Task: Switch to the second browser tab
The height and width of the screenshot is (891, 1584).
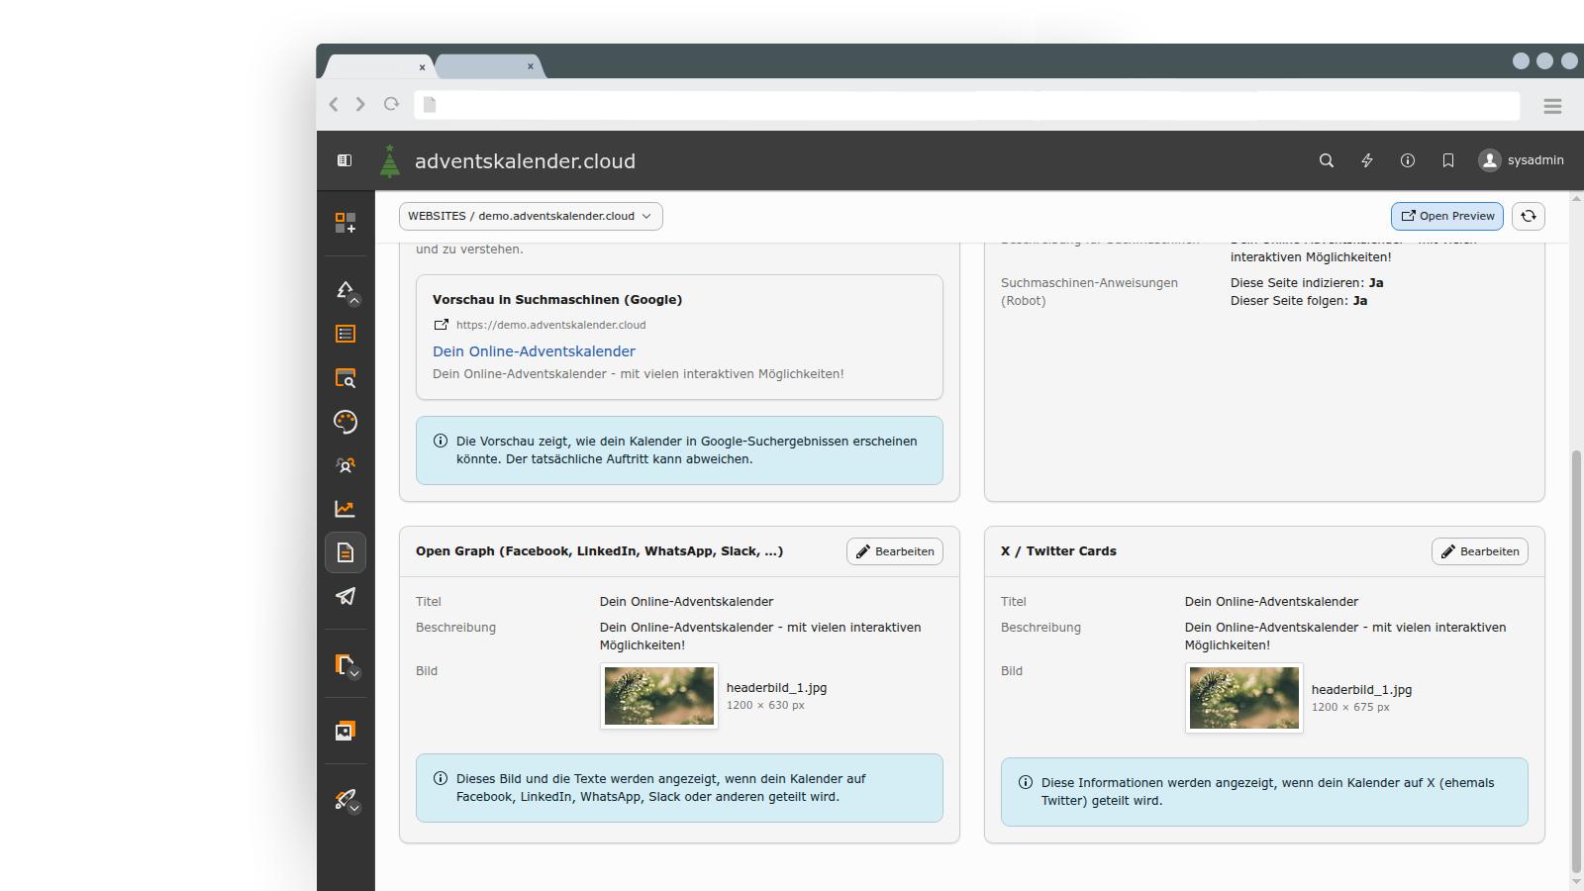Action: click(x=488, y=66)
